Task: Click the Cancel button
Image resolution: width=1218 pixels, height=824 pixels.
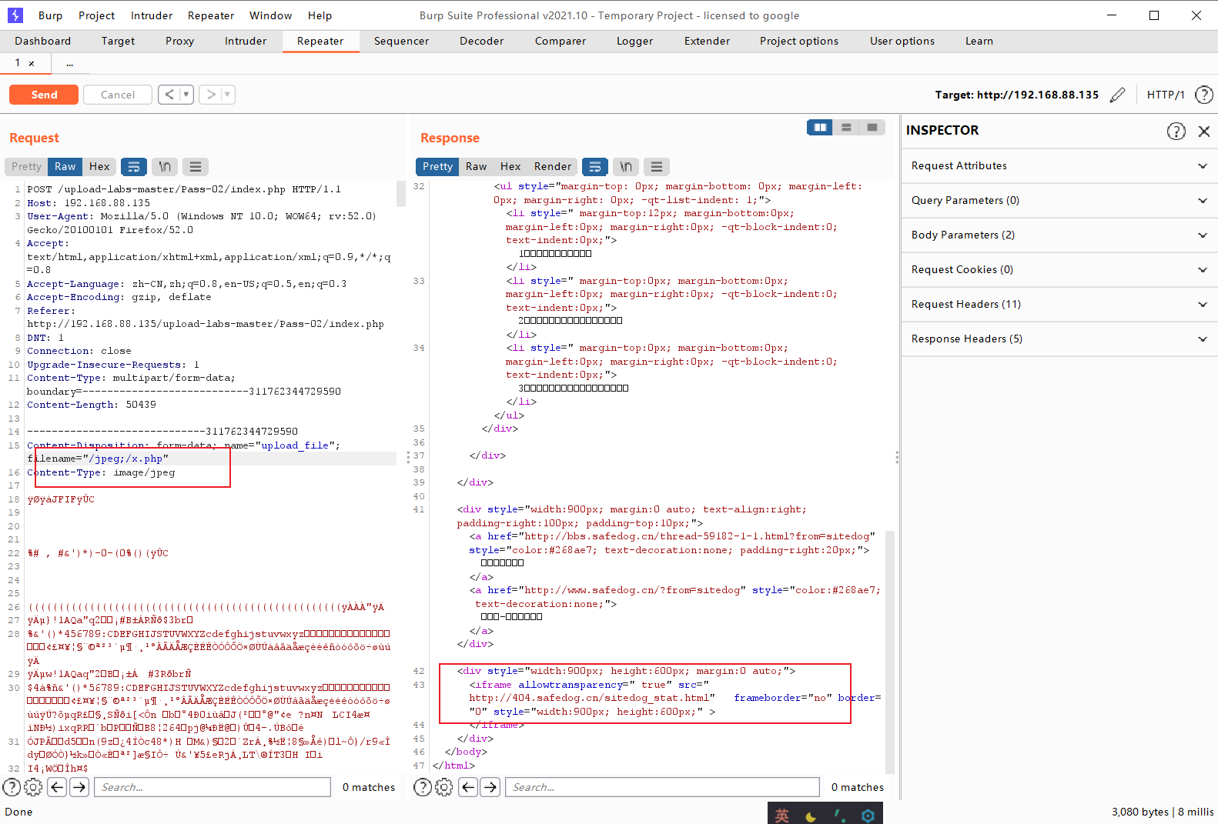Action: click(118, 95)
